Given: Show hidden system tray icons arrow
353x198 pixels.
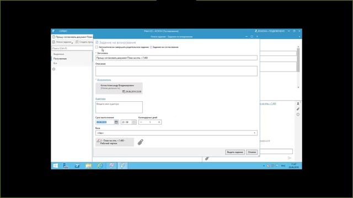Looking at the screenshot, I should coord(264,166).
